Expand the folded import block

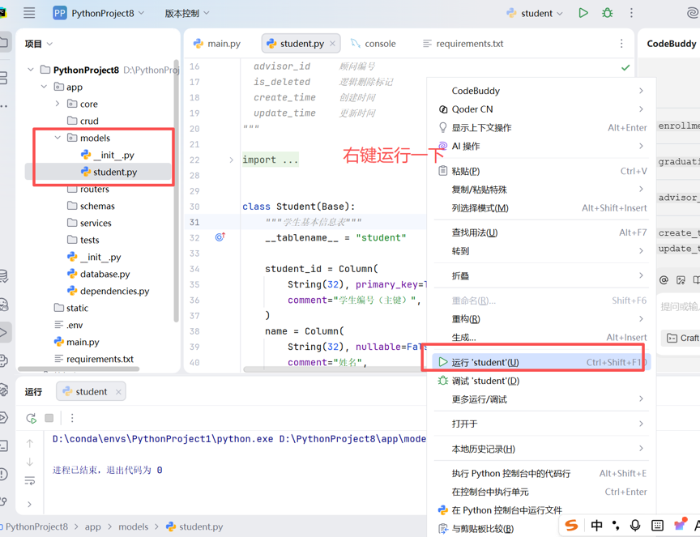pyautogui.click(x=231, y=160)
